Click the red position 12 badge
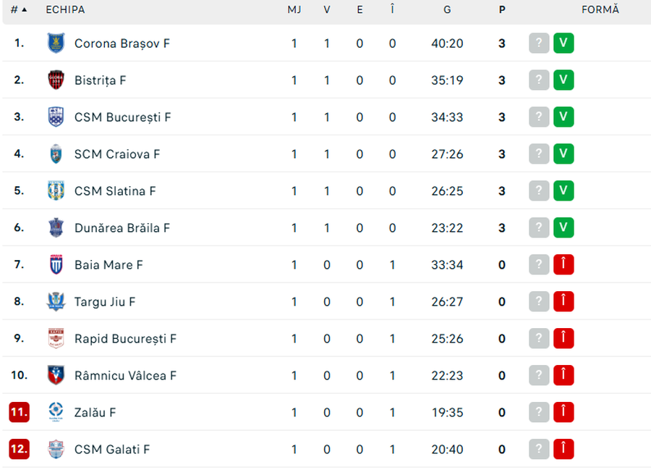 coord(19,450)
